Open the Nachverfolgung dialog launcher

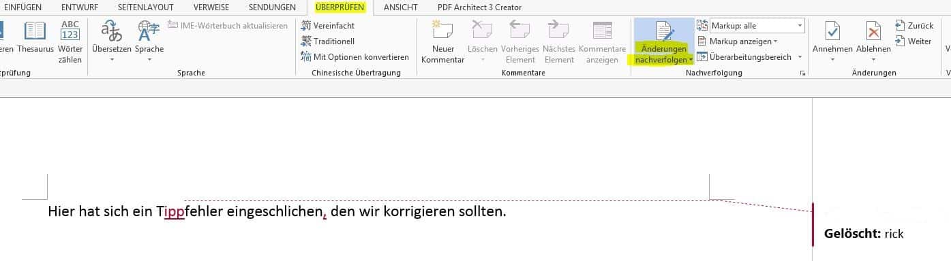802,73
